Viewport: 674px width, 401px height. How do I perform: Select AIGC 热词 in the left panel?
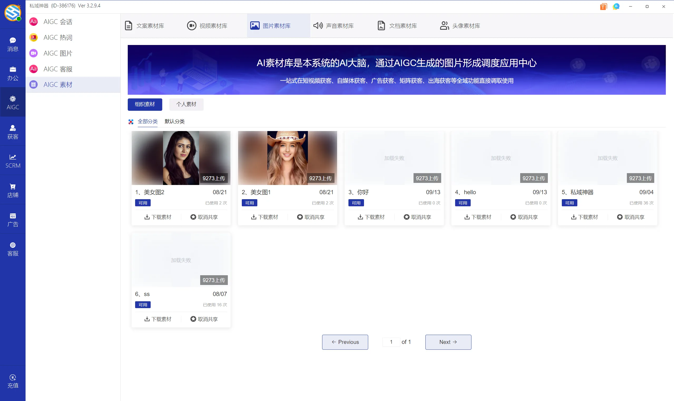tap(58, 37)
